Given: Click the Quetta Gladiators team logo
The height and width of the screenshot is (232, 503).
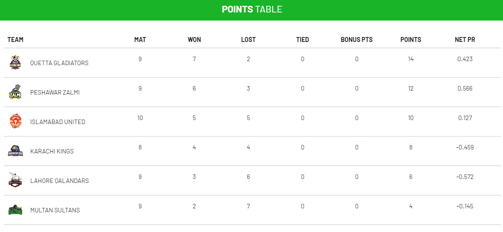Looking at the screenshot, I should pyautogui.click(x=15, y=62).
